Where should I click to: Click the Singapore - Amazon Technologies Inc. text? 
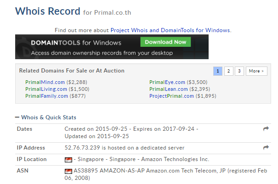tap(159, 159)
